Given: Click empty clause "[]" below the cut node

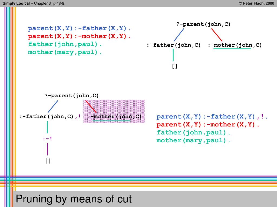Looking at the screenshot, I should pos(48,161).
